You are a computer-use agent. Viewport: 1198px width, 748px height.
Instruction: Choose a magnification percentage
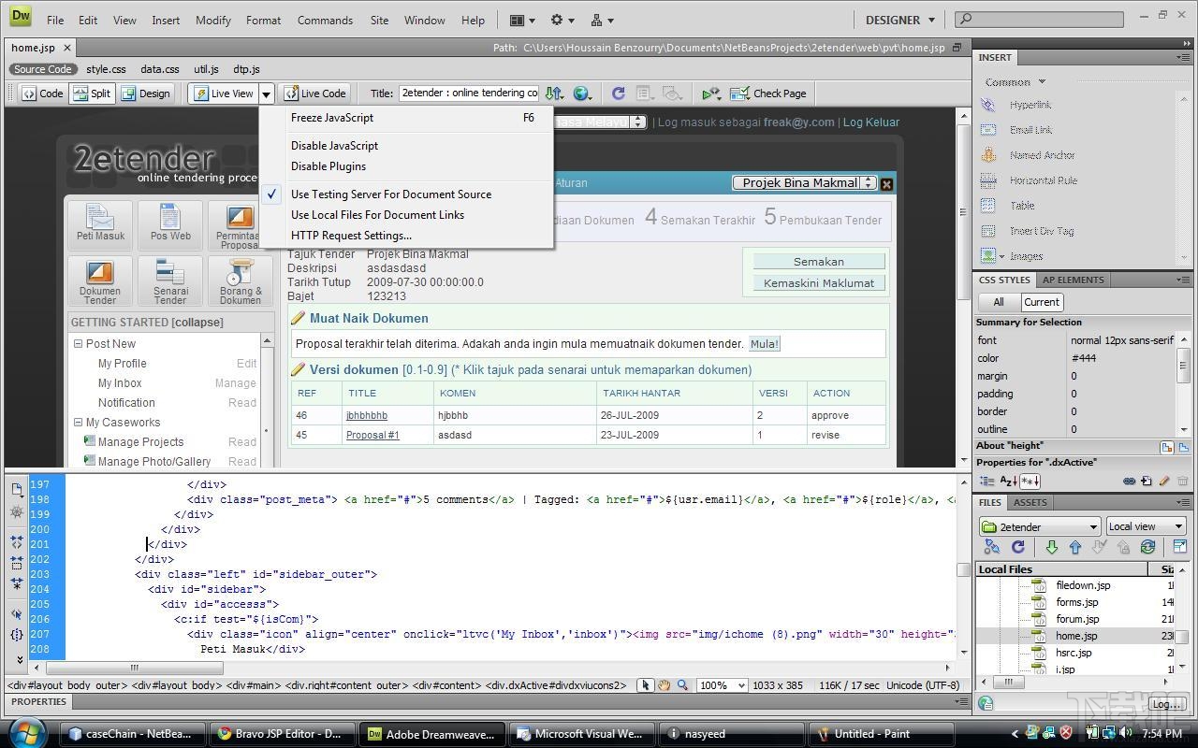click(x=721, y=684)
